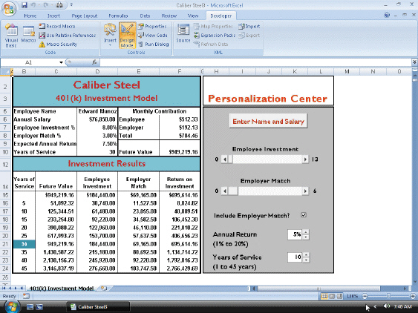The image size is (418, 313).
Task: Save the workbook from Quick Access Toolbar
Action: pos(25,4)
